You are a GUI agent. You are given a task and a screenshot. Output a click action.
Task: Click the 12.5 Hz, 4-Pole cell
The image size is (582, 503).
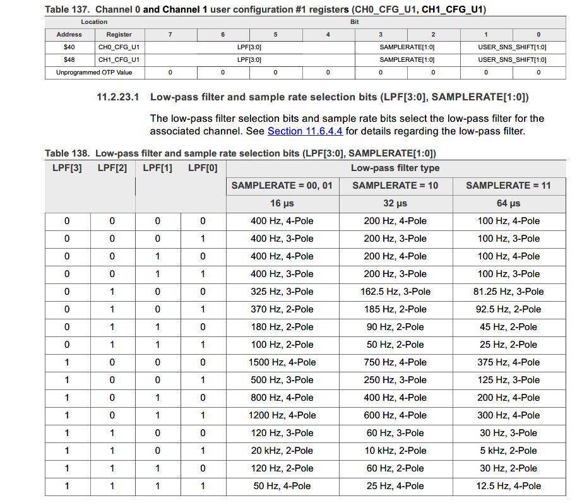(x=509, y=486)
